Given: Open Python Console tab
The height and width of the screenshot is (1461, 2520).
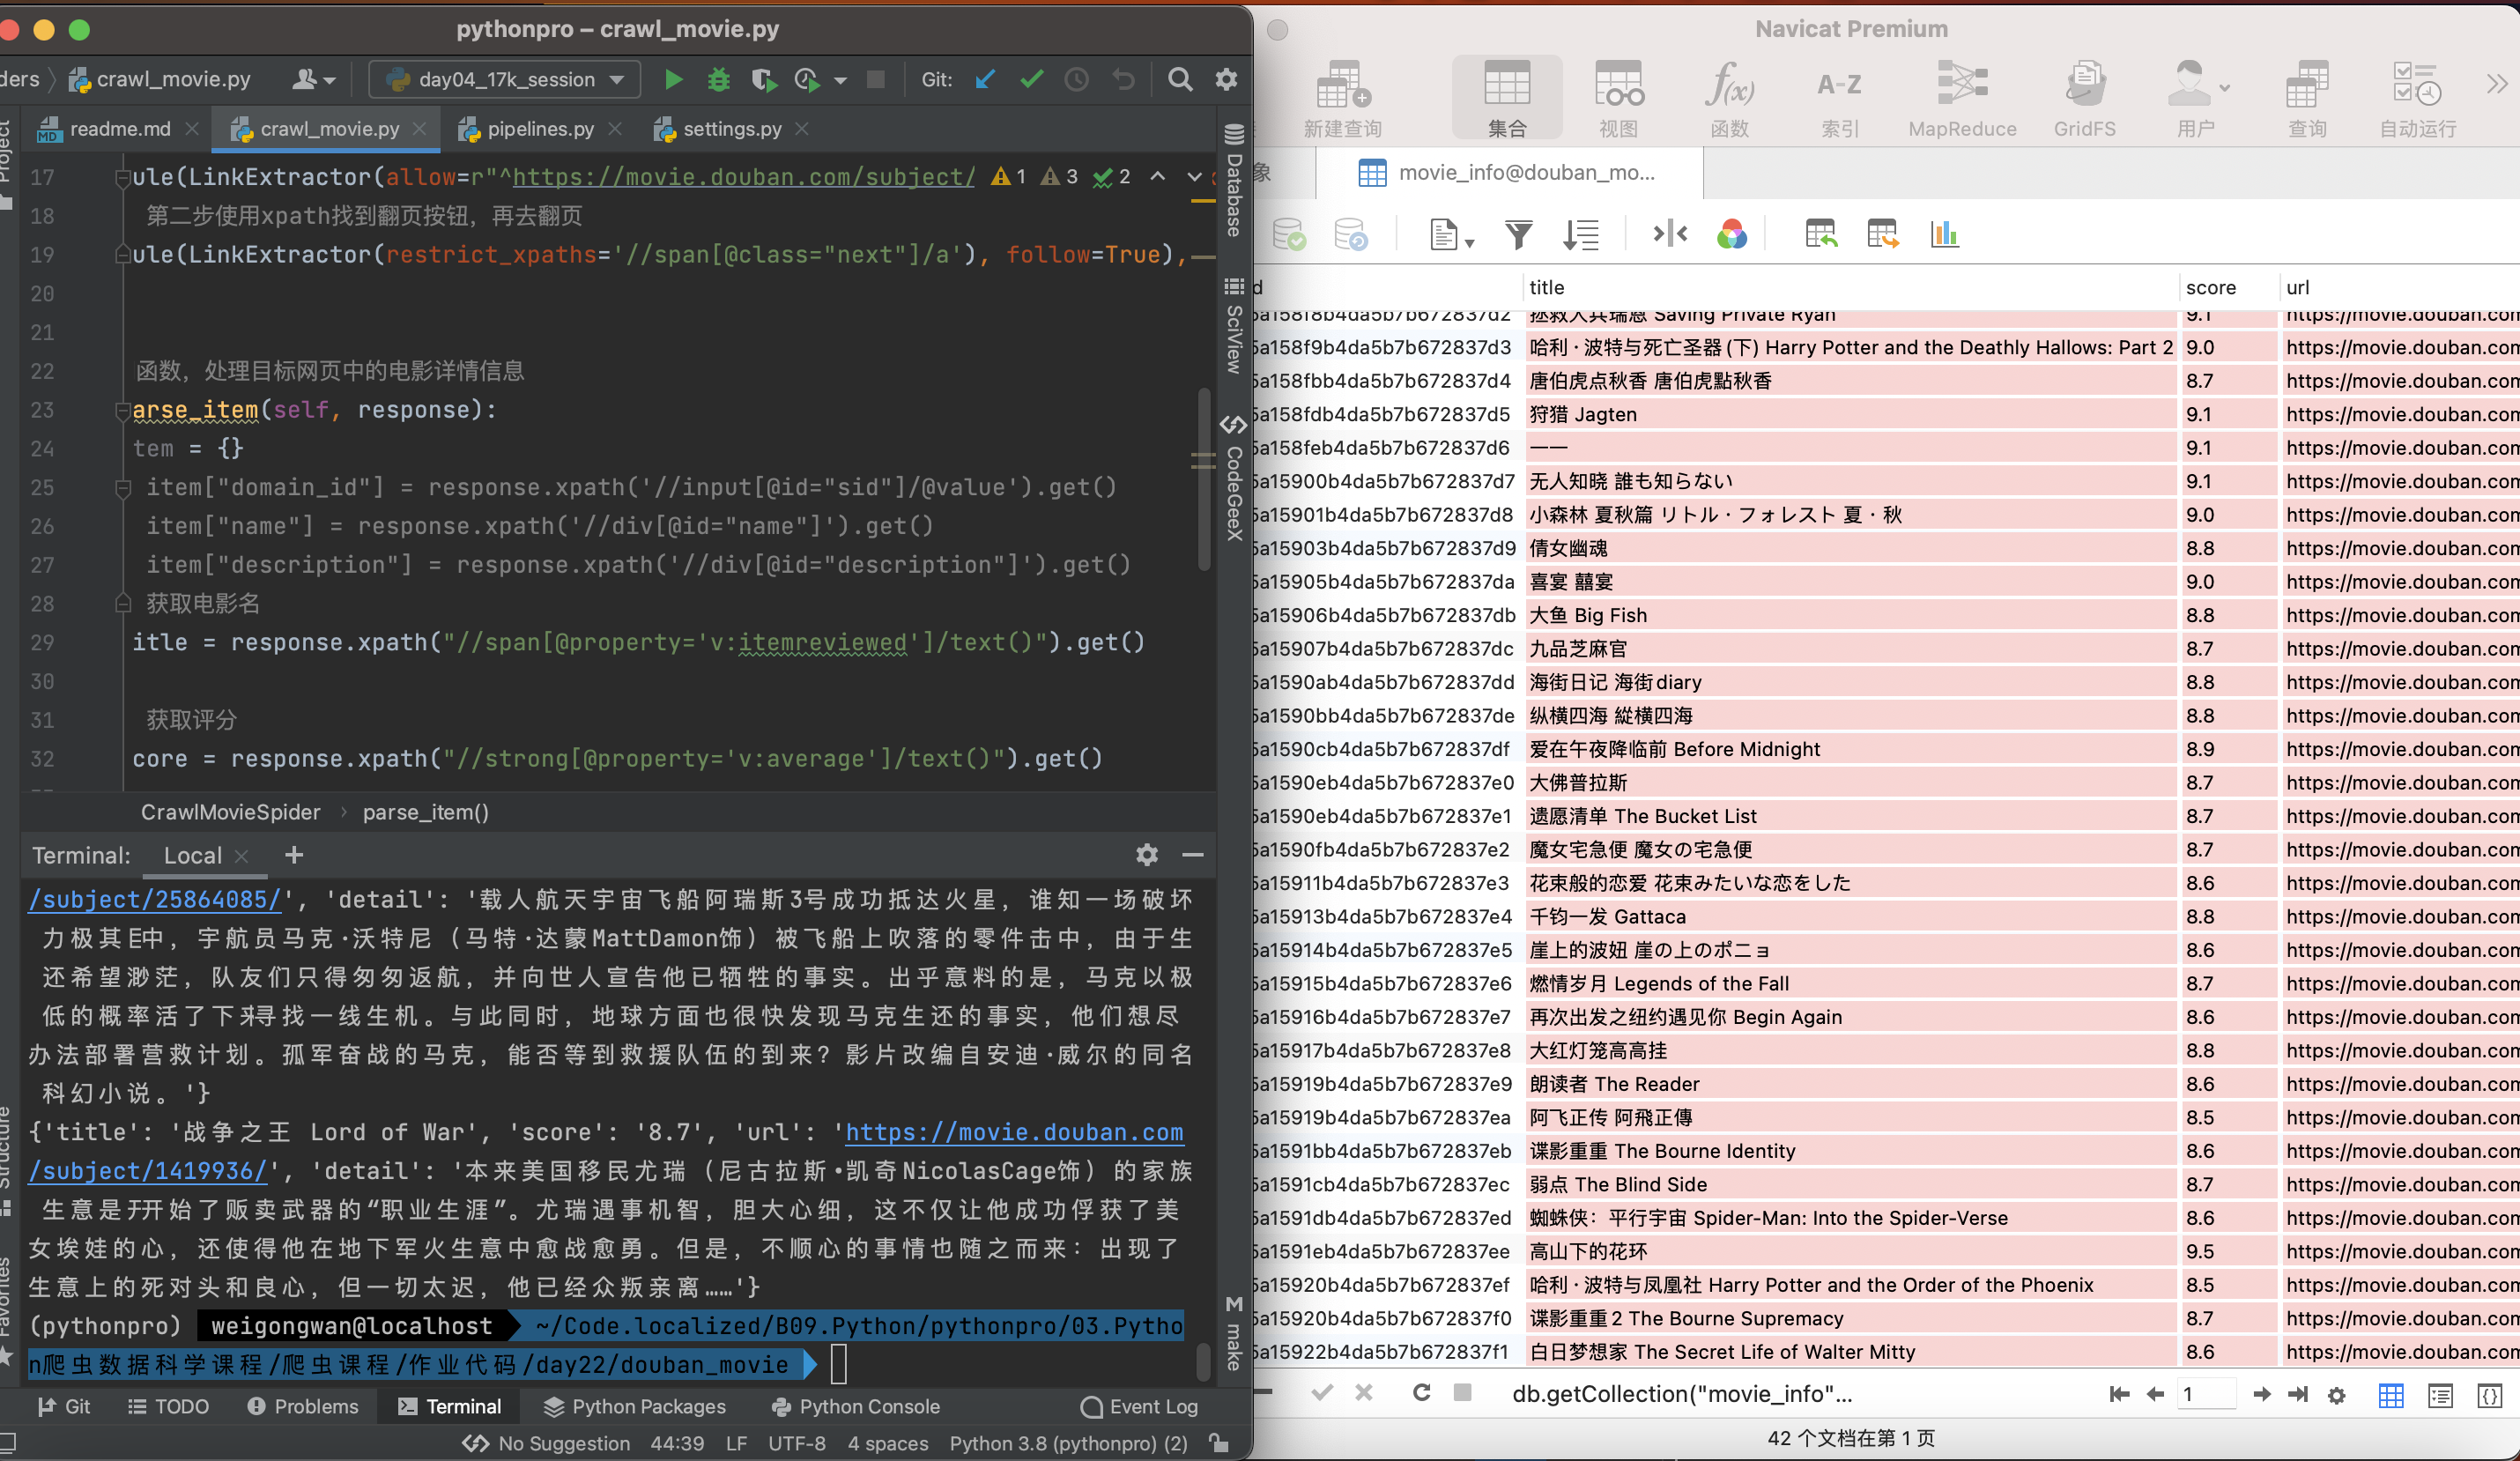Looking at the screenshot, I should pyautogui.click(x=856, y=1406).
